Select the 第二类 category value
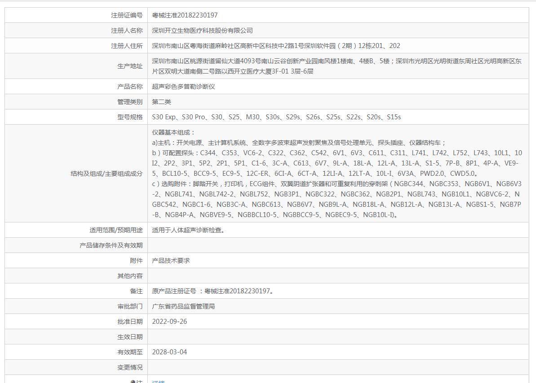Screen dimensions: 536x383 tap(161, 102)
